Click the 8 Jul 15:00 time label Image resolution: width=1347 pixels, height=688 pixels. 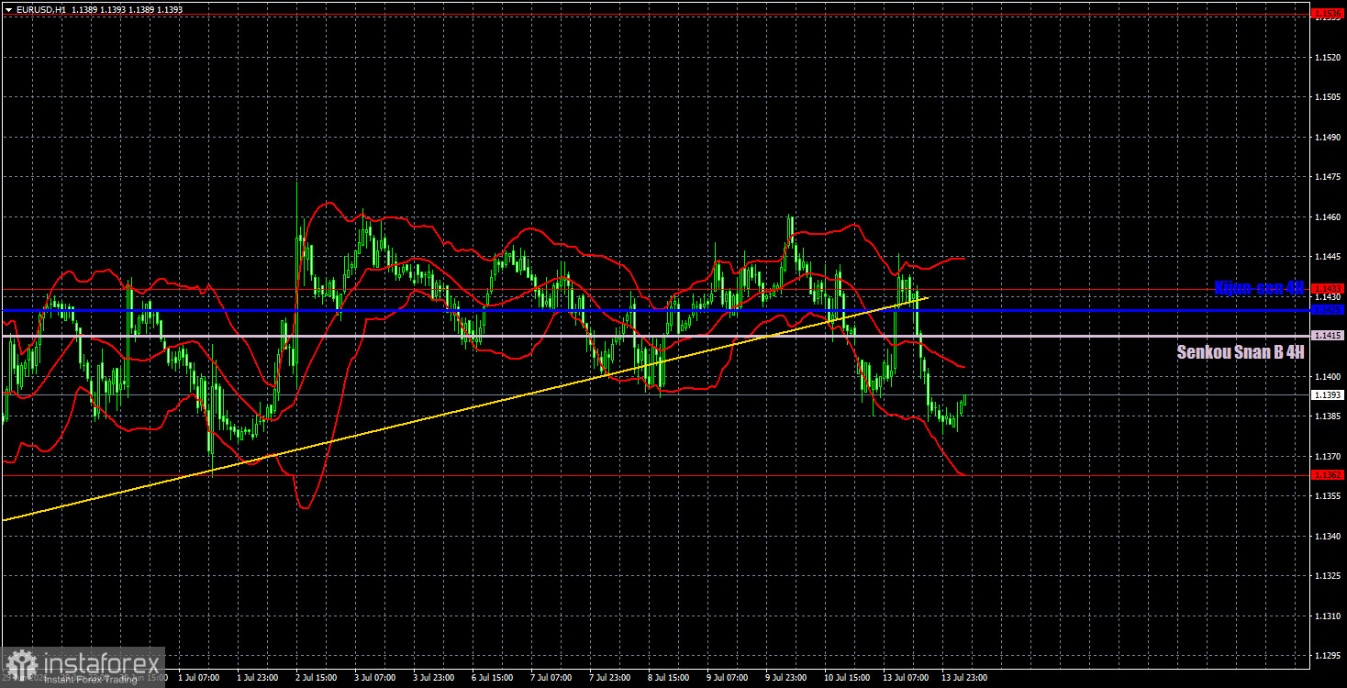point(669,678)
